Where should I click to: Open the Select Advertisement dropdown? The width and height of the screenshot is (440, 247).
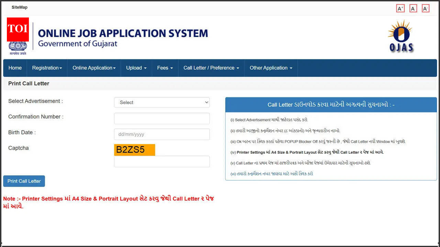tap(162, 102)
